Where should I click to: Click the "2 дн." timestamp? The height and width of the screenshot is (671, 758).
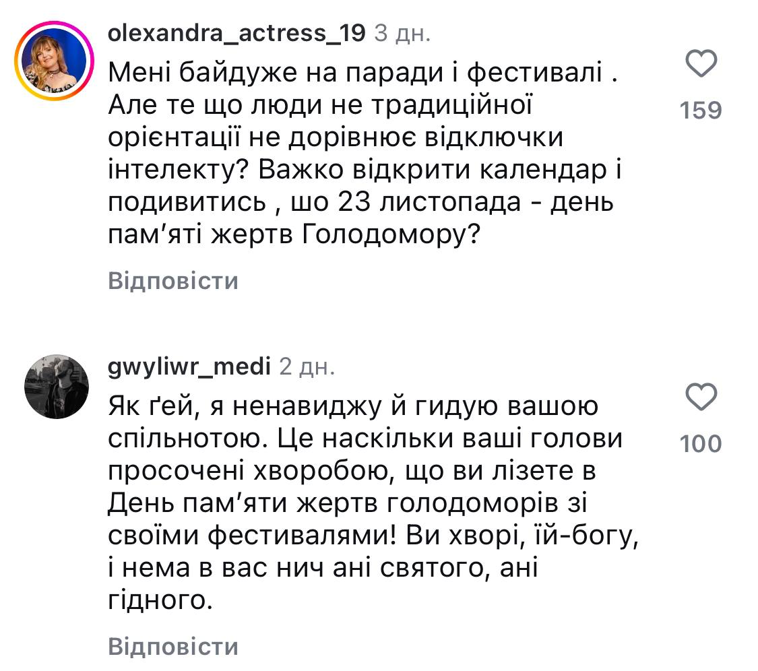[307, 366]
